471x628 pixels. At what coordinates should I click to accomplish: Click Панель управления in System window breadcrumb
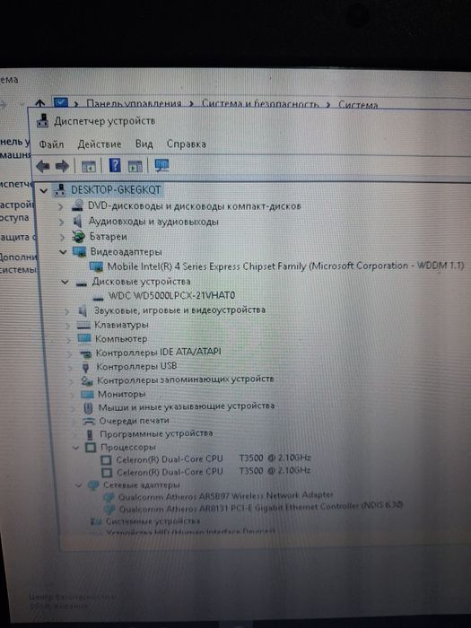pos(134,104)
